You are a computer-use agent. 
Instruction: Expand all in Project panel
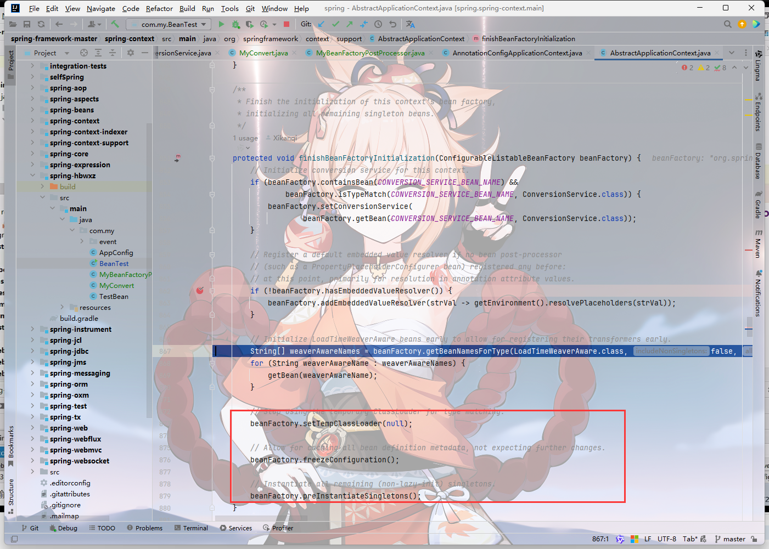point(98,53)
